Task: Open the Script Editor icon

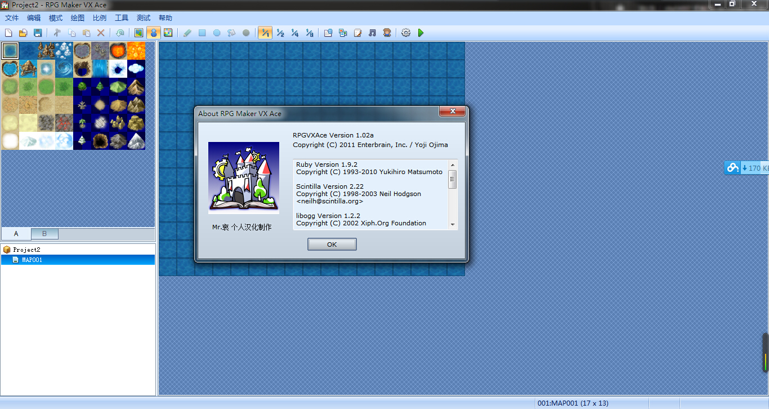Action: (x=357, y=33)
